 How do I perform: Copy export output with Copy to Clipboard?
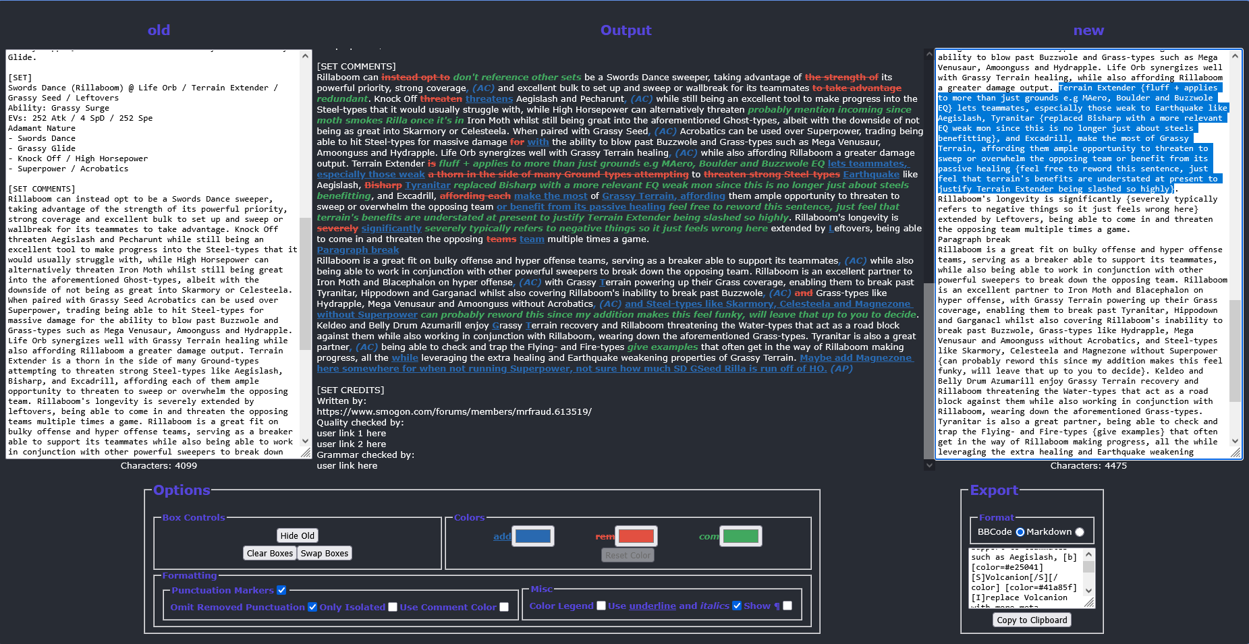(x=1032, y=620)
